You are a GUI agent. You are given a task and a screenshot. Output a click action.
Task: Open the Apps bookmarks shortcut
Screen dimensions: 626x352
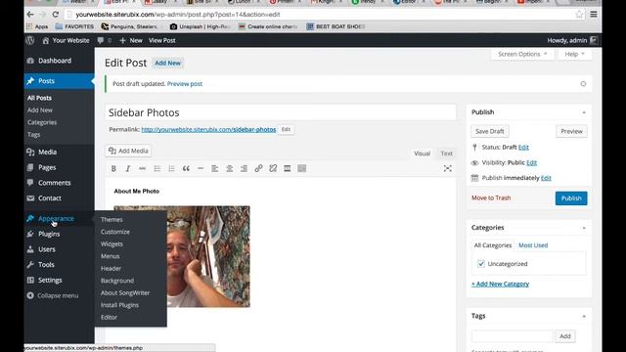coord(37,26)
